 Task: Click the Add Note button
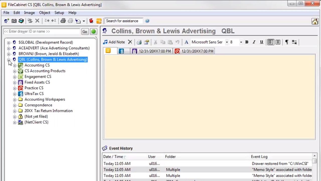coord(114,42)
